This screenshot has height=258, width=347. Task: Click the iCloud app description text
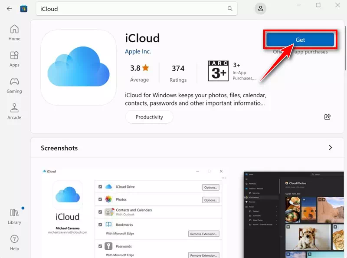(196, 99)
